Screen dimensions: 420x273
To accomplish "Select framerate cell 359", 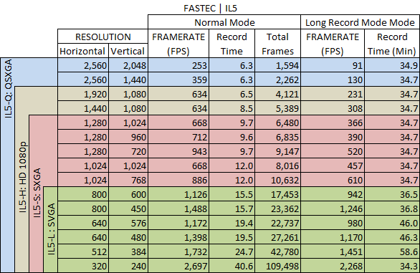I will pyautogui.click(x=178, y=80).
